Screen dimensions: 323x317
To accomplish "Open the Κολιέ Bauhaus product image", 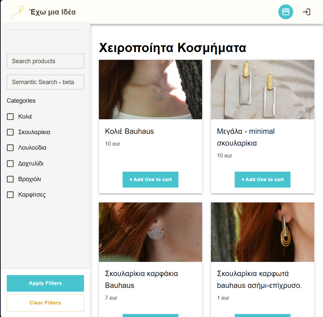I will [x=150, y=90].
